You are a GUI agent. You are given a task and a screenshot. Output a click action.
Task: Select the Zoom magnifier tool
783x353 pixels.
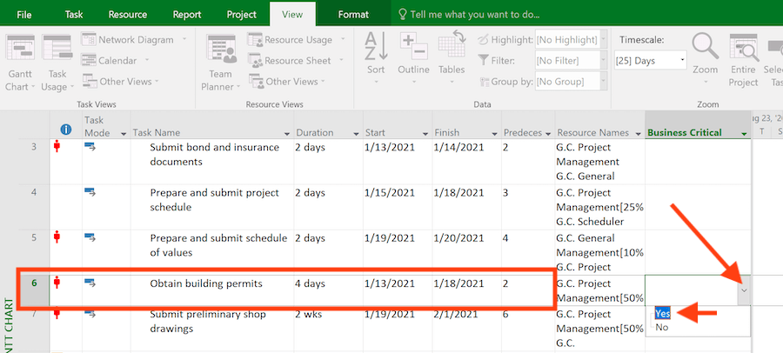[x=706, y=52]
